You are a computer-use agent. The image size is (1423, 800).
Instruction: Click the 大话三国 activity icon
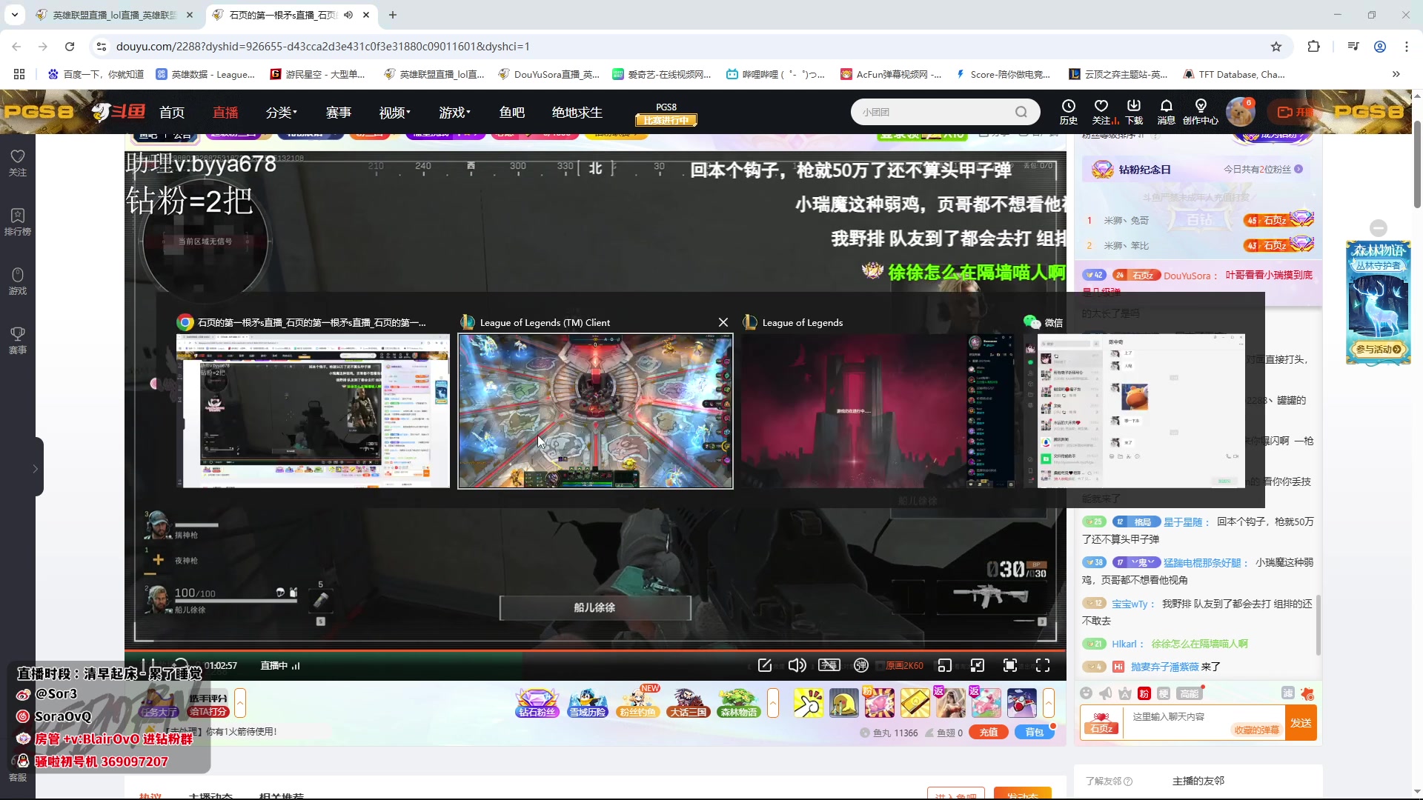coord(689,703)
